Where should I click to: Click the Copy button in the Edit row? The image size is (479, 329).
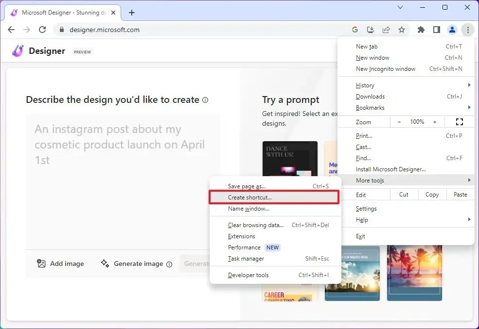(x=431, y=194)
